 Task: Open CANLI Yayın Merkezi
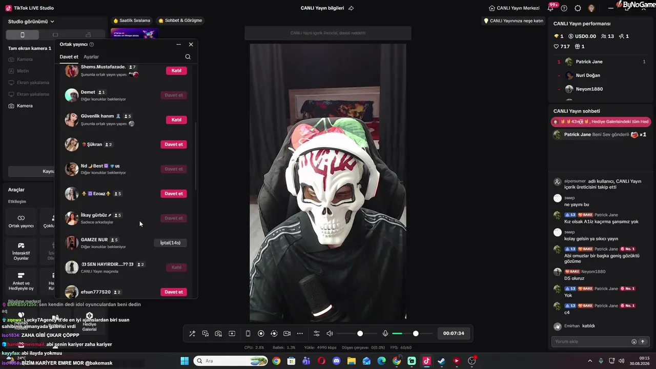click(514, 8)
